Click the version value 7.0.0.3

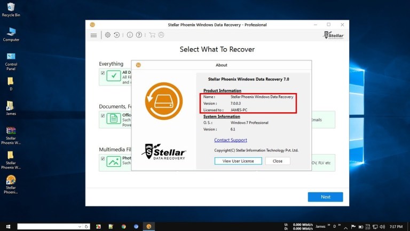click(235, 103)
